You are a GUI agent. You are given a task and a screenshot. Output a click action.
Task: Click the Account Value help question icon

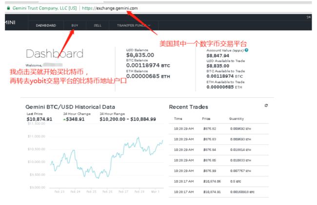pyautogui.click(x=246, y=50)
